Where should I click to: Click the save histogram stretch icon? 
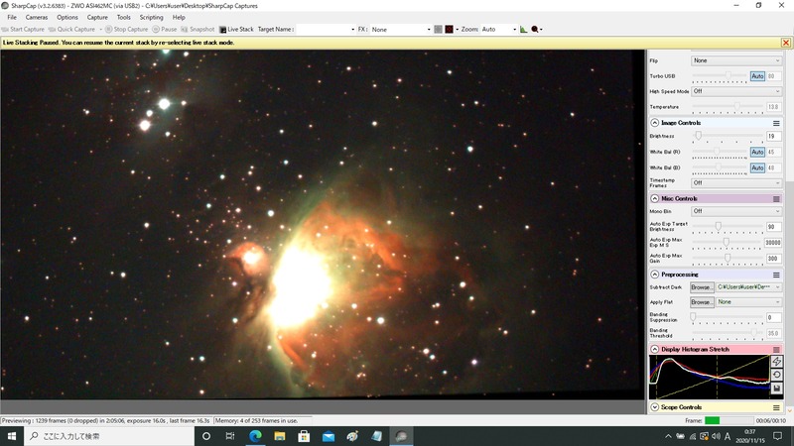(776, 389)
